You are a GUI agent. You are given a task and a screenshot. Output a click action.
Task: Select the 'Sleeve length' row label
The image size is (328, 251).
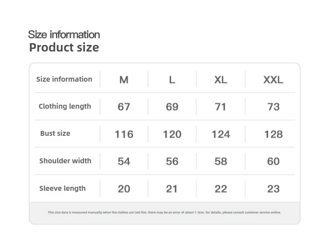click(63, 188)
